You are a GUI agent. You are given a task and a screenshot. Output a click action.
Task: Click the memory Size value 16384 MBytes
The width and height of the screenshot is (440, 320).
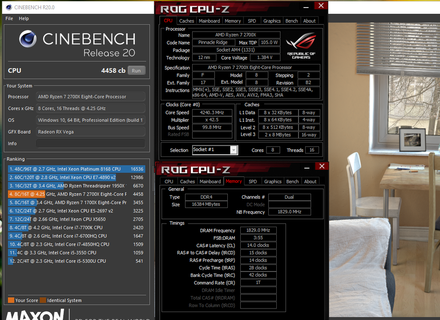pyautogui.click(x=206, y=204)
